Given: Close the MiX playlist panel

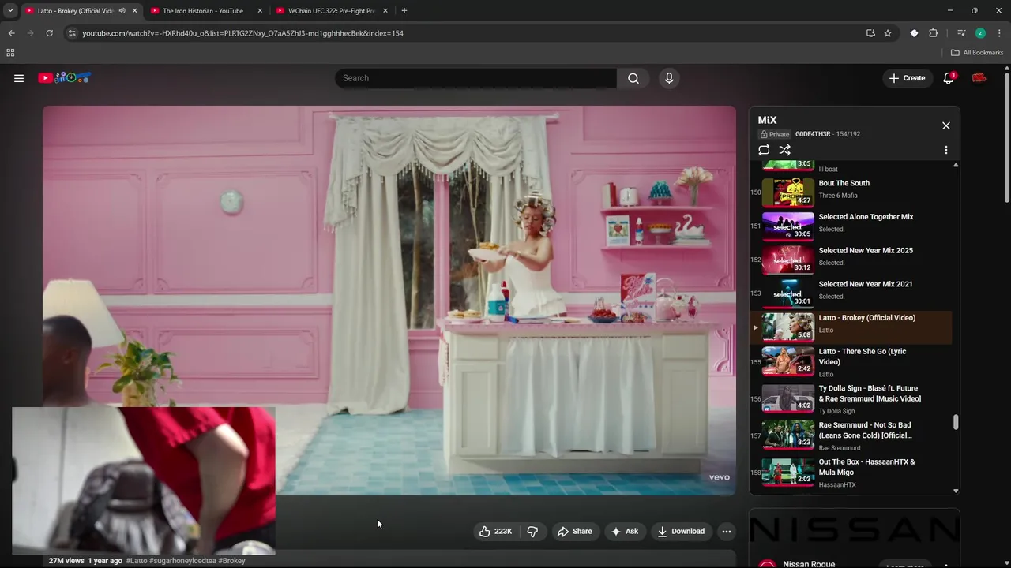Looking at the screenshot, I should point(946,126).
